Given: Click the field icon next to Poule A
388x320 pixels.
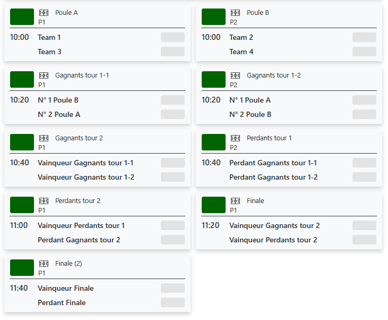Looking at the screenshot, I should click(x=44, y=13).
